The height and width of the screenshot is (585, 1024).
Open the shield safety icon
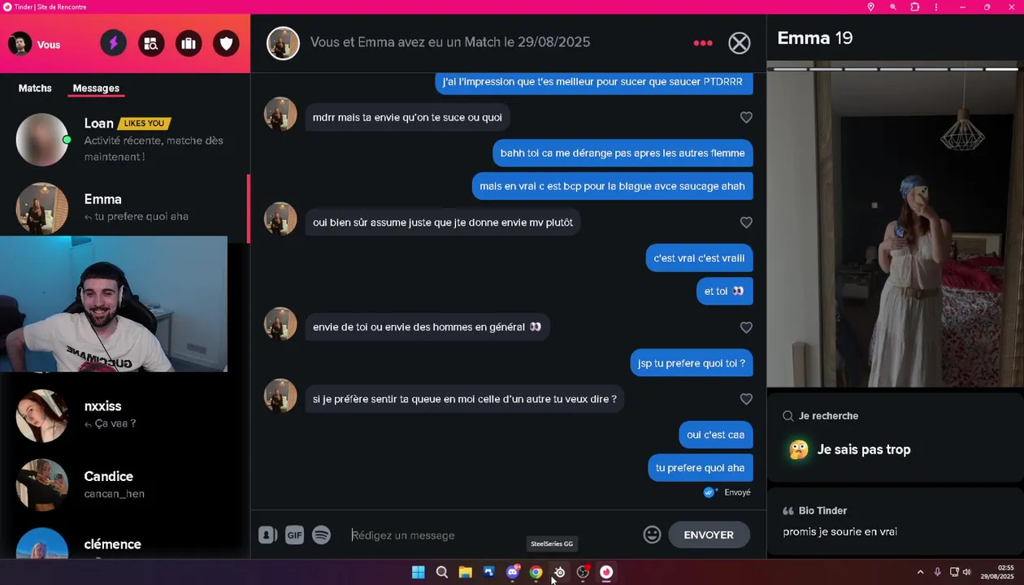point(226,44)
